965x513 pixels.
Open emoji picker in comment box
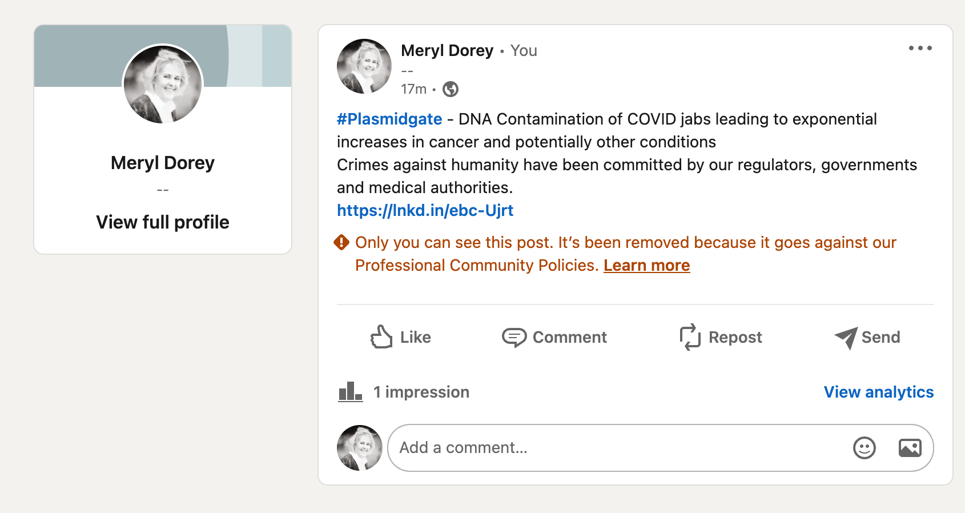pos(864,448)
